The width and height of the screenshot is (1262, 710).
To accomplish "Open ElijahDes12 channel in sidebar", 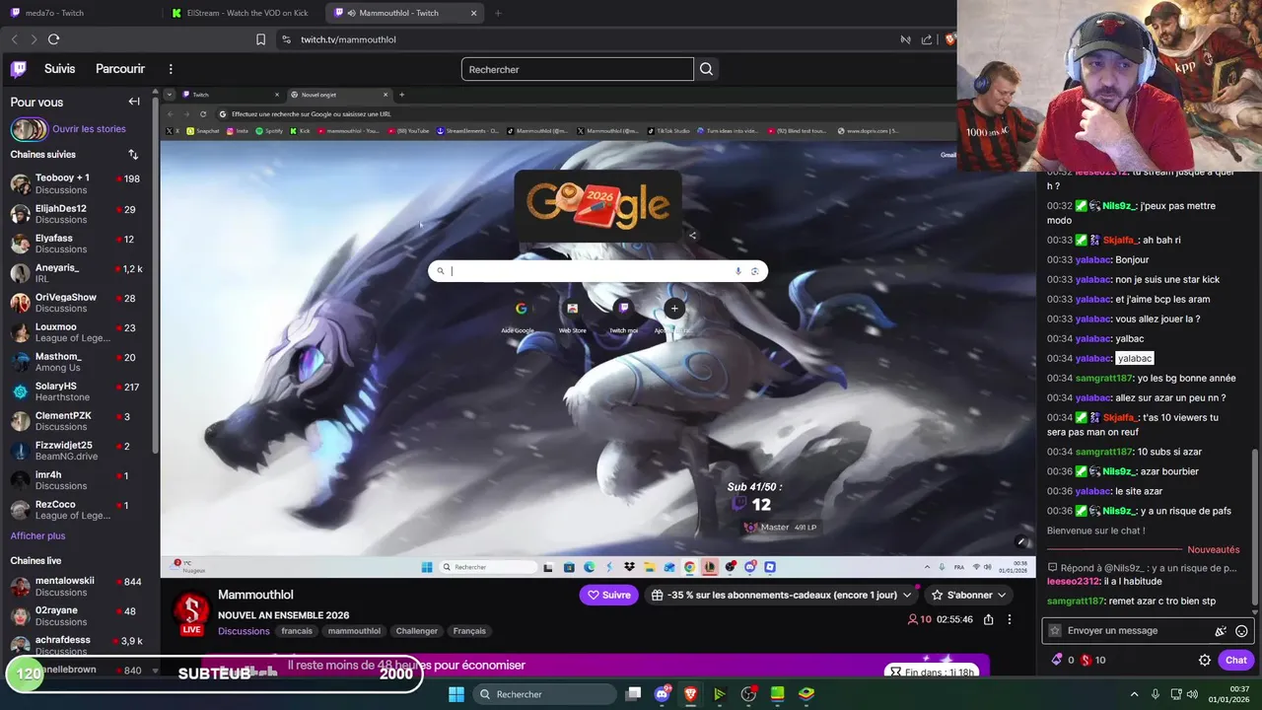I will 77,214.
